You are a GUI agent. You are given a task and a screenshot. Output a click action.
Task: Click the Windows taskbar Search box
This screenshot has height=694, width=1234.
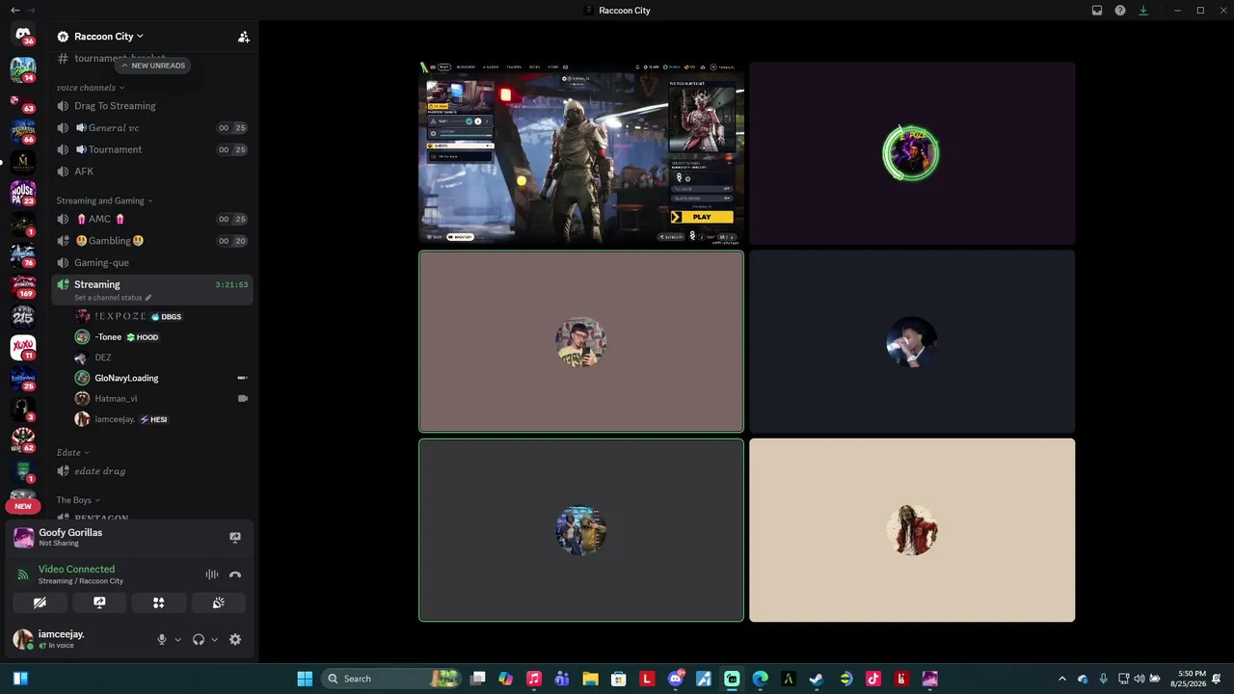390,679
